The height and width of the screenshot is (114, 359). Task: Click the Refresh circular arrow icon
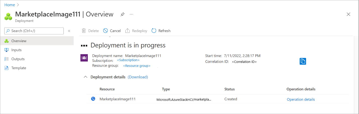(154, 31)
